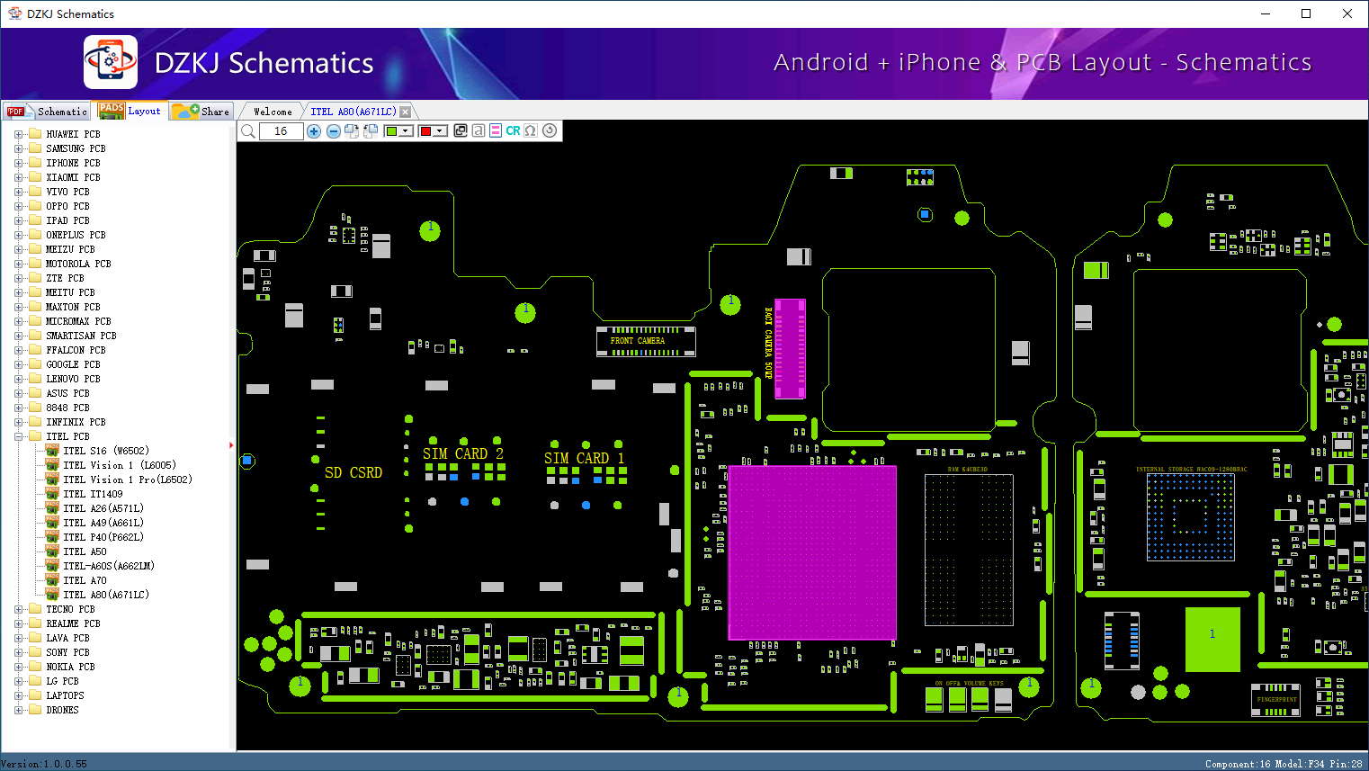The height and width of the screenshot is (771, 1369).
Task: Select the ITEL A80(A671LC) document tab
Action: (353, 112)
